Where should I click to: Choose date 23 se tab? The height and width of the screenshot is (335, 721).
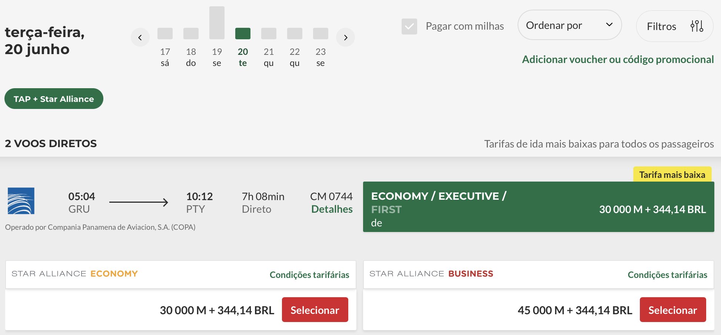320,57
